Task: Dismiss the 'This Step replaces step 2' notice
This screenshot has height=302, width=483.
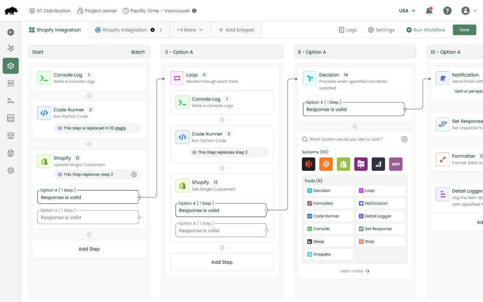Action: click(133, 174)
